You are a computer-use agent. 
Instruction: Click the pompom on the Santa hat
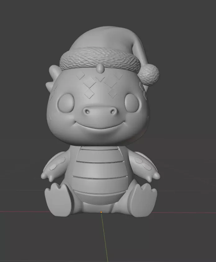[148, 75]
